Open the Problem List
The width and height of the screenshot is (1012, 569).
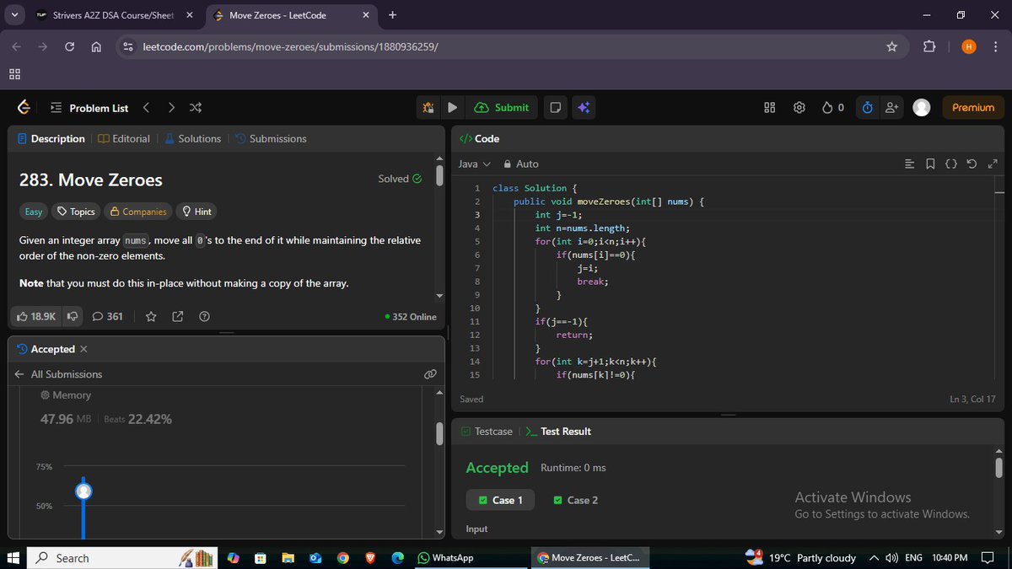[x=89, y=107]
